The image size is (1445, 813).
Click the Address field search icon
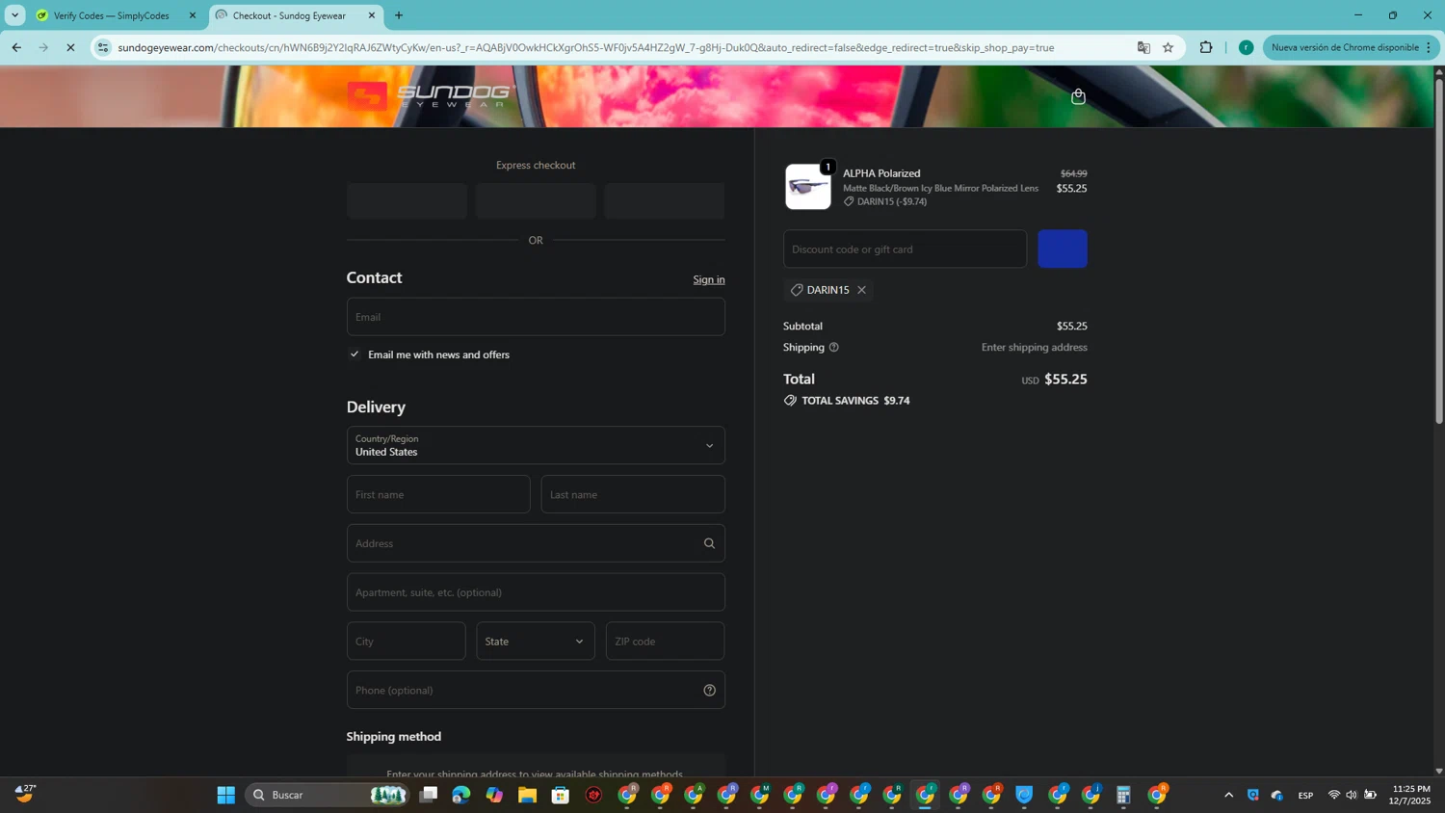click(709, 543)
